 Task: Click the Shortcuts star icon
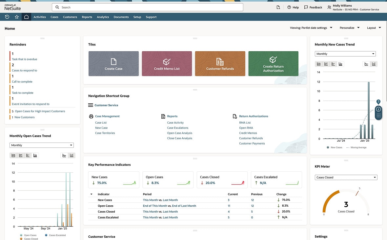point(17,17)
